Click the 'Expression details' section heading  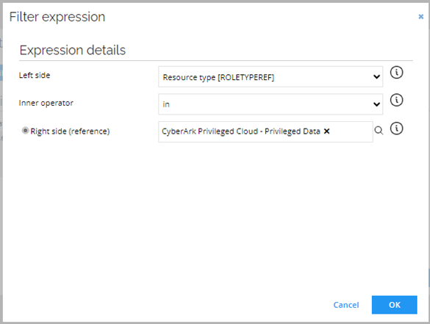(72, 50)
